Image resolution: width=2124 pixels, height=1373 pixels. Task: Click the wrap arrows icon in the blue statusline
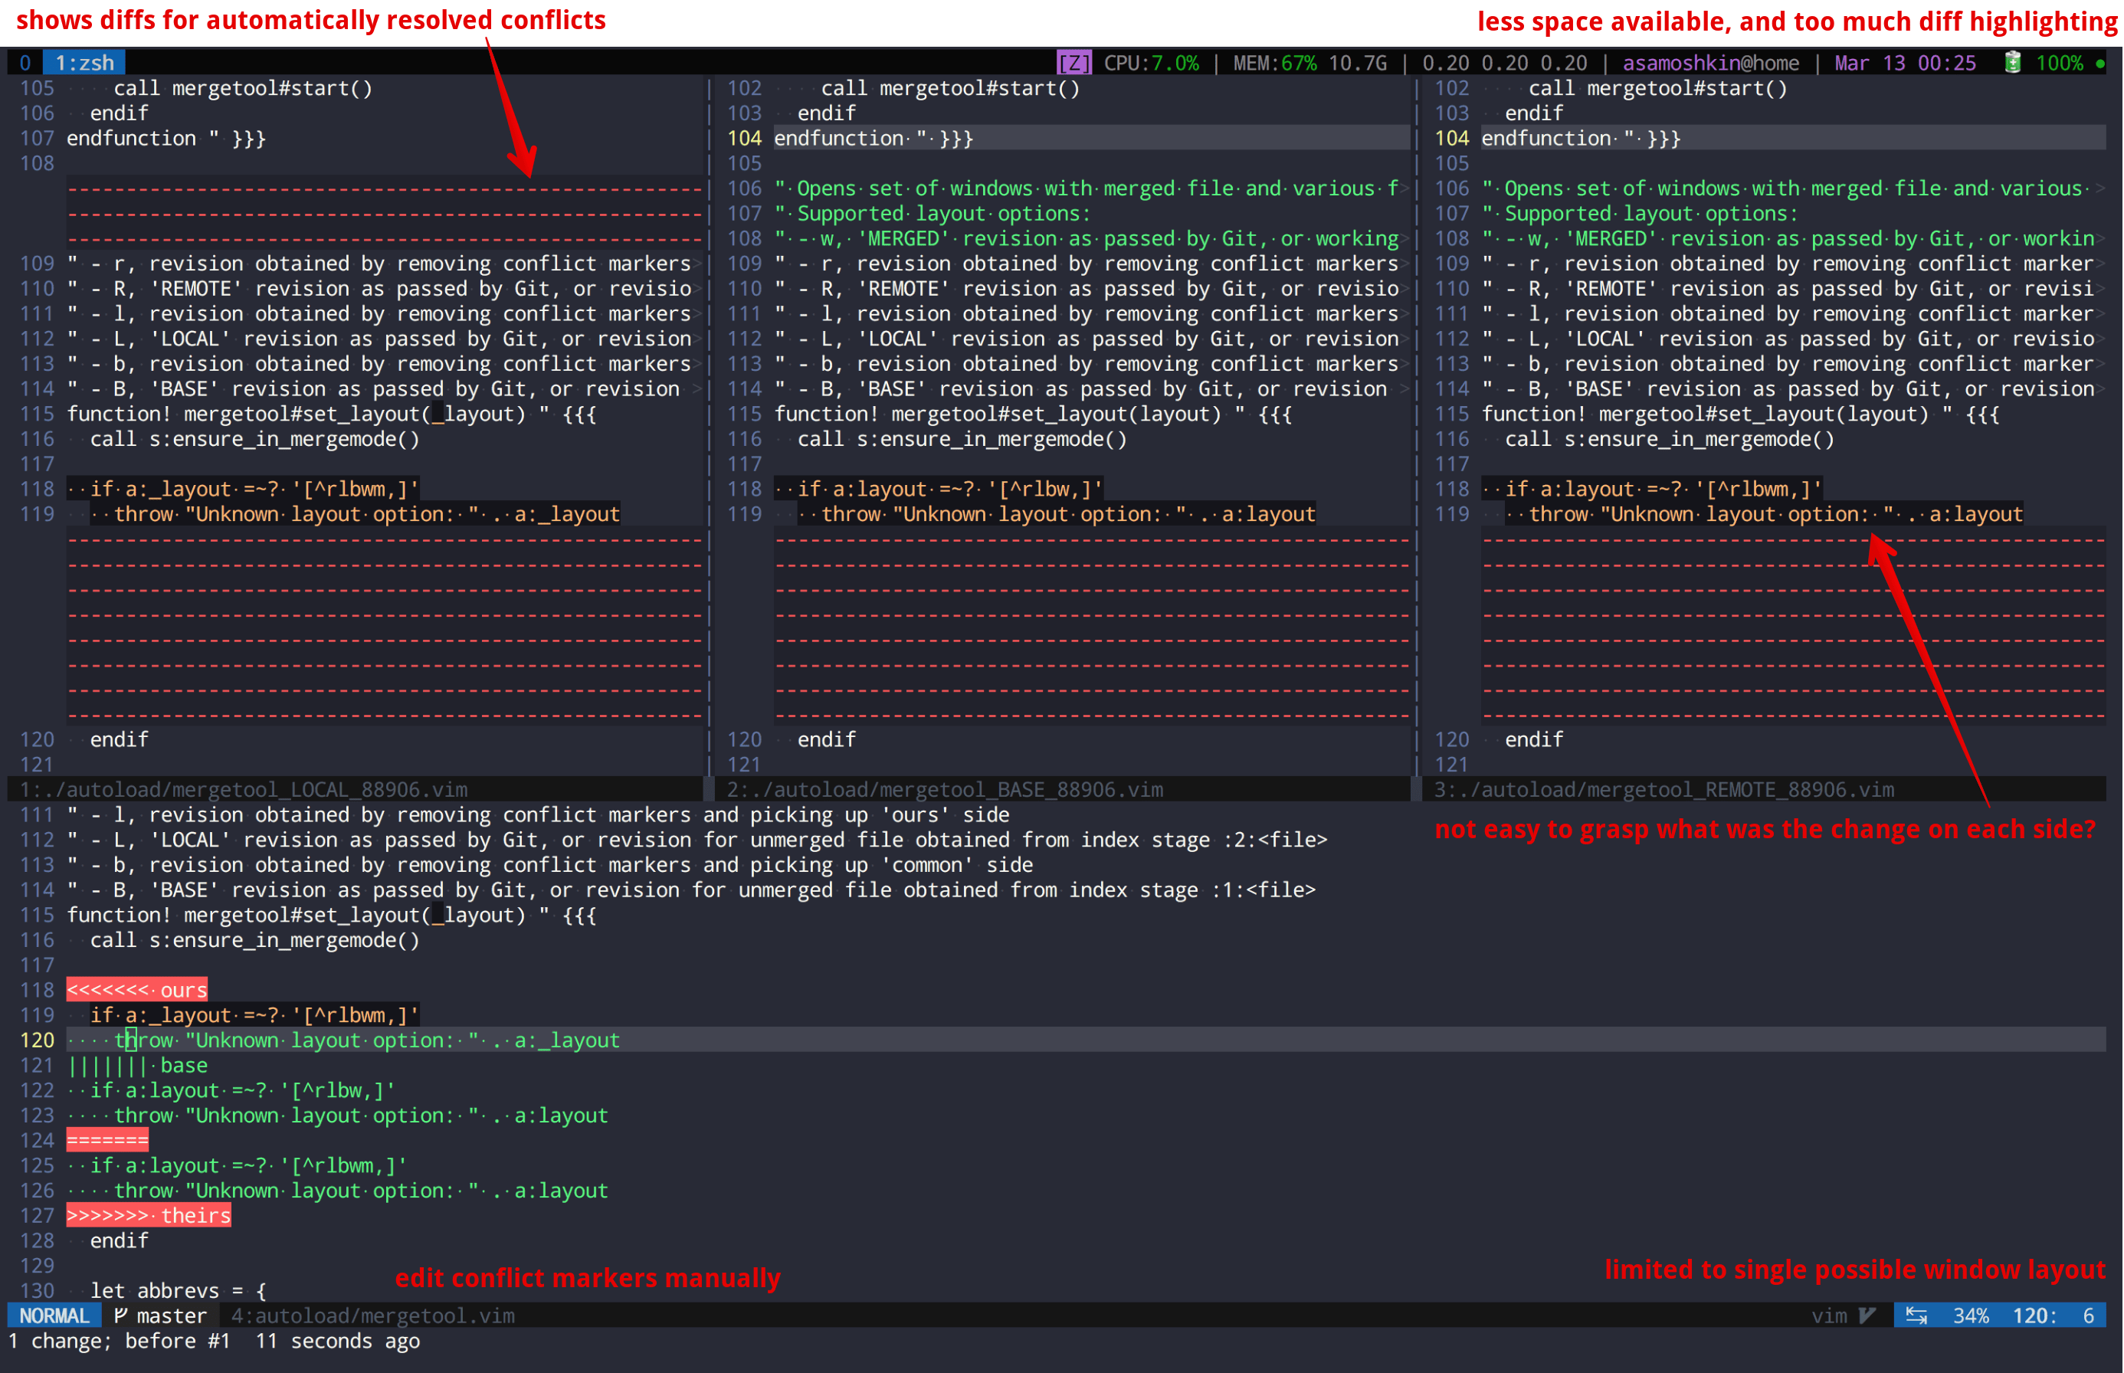click(1916, 1315)
